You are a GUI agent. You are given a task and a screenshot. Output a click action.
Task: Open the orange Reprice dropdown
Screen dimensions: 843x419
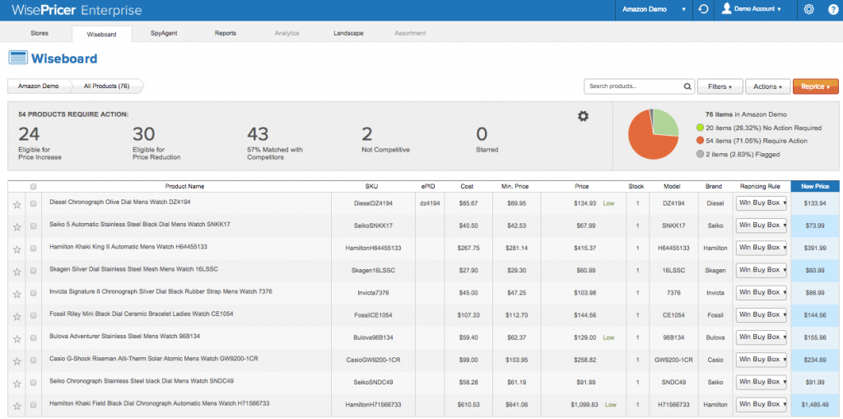click(815, 86)
